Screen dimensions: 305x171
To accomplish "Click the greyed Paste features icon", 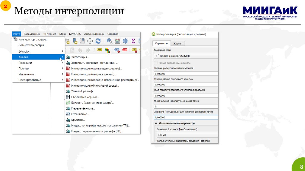I will click(x=72, y=50).
